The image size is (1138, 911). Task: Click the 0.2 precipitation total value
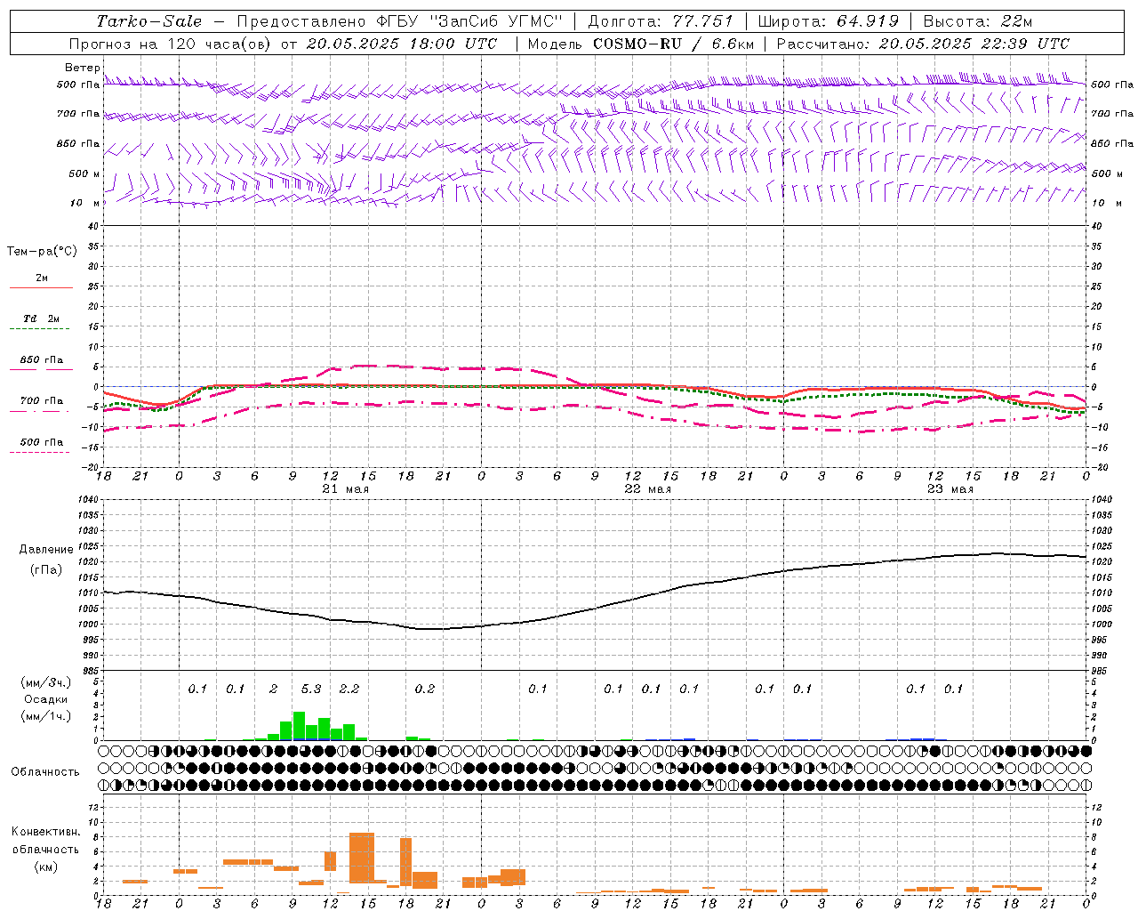click(x=425, y=689)
